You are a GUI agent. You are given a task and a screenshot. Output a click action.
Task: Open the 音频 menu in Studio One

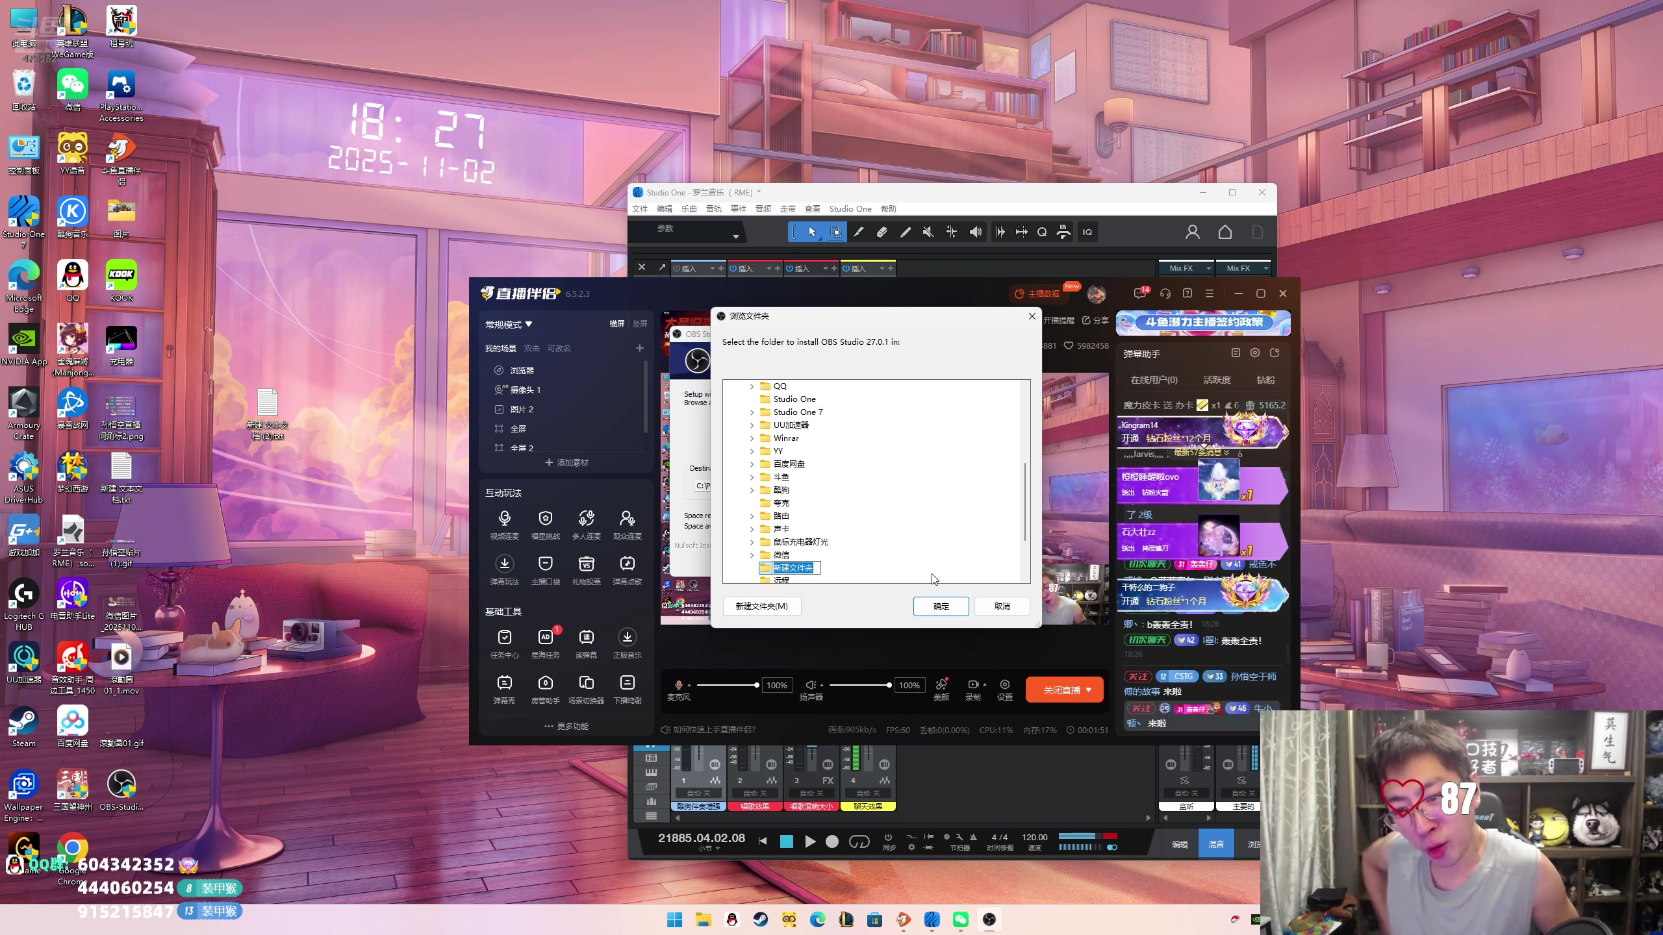(763, 209)
